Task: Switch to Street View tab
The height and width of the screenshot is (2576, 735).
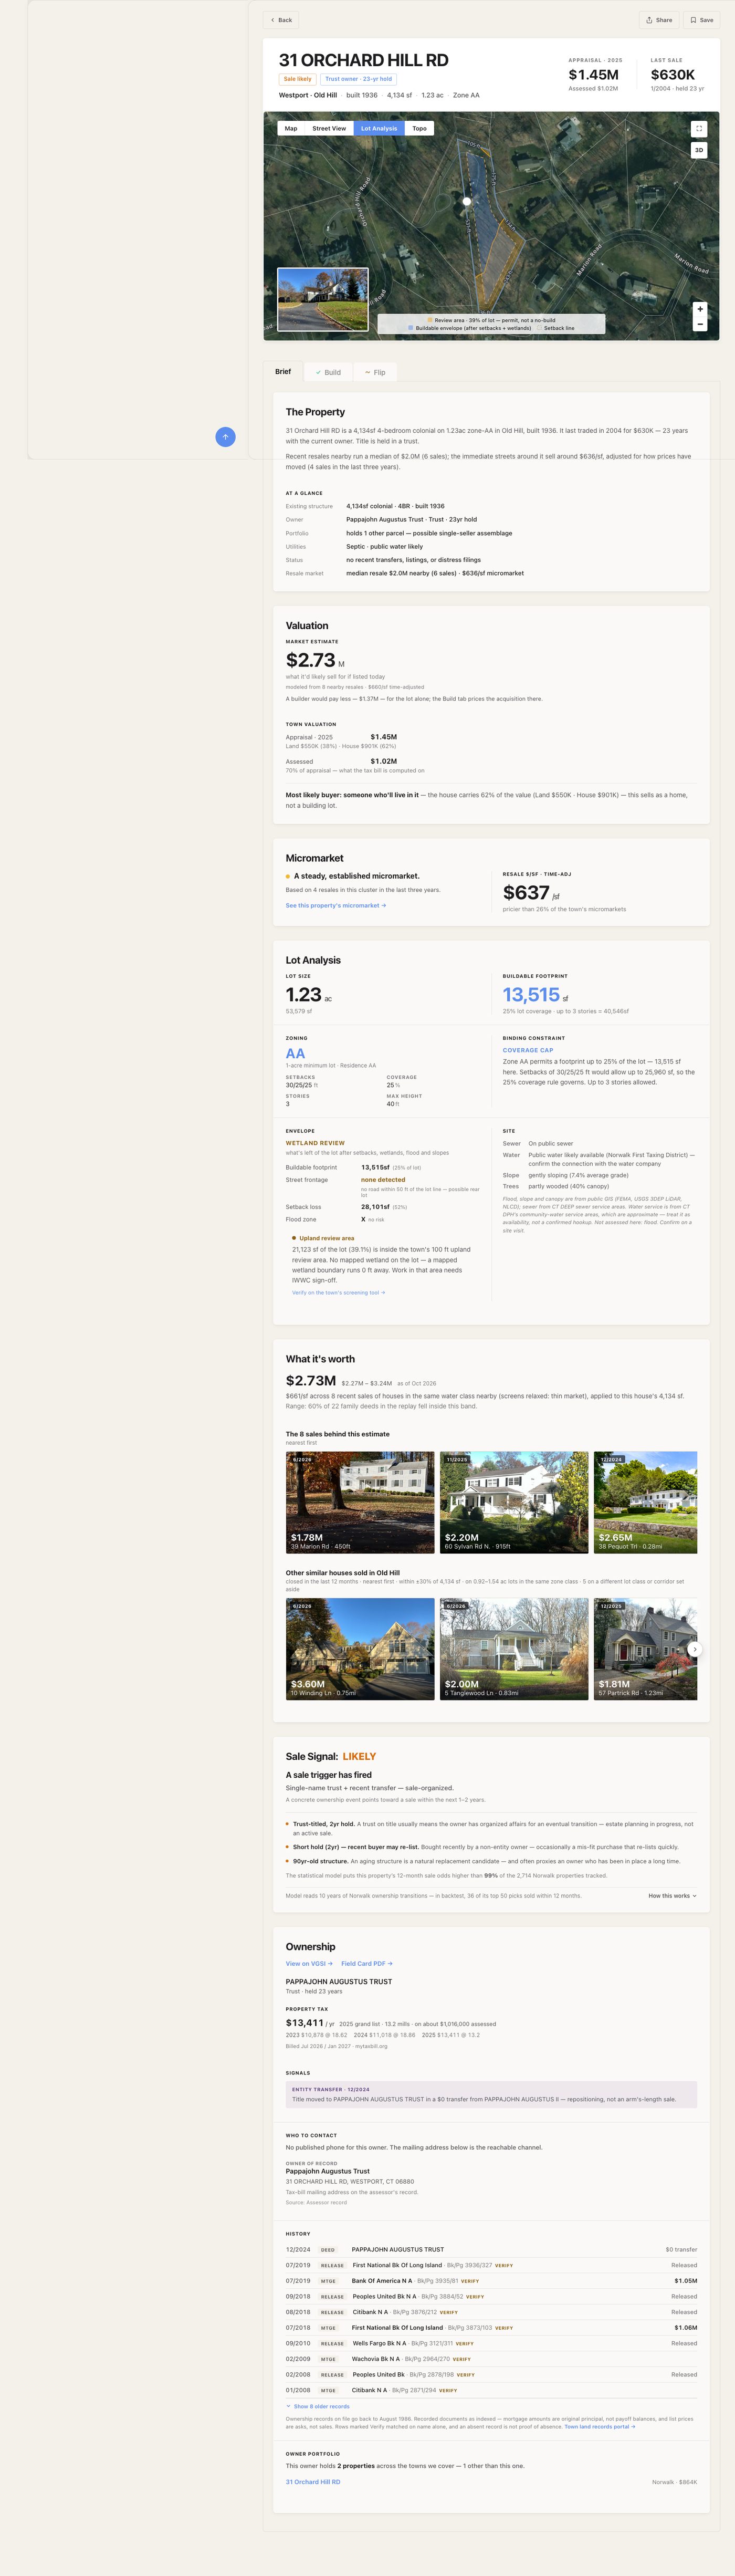Action: (329, 128)
